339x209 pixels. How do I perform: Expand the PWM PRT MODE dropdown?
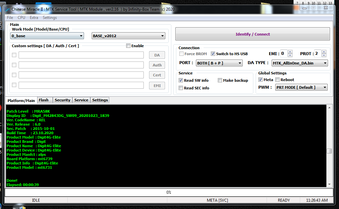pyautogui.click(x=301, y=87)
